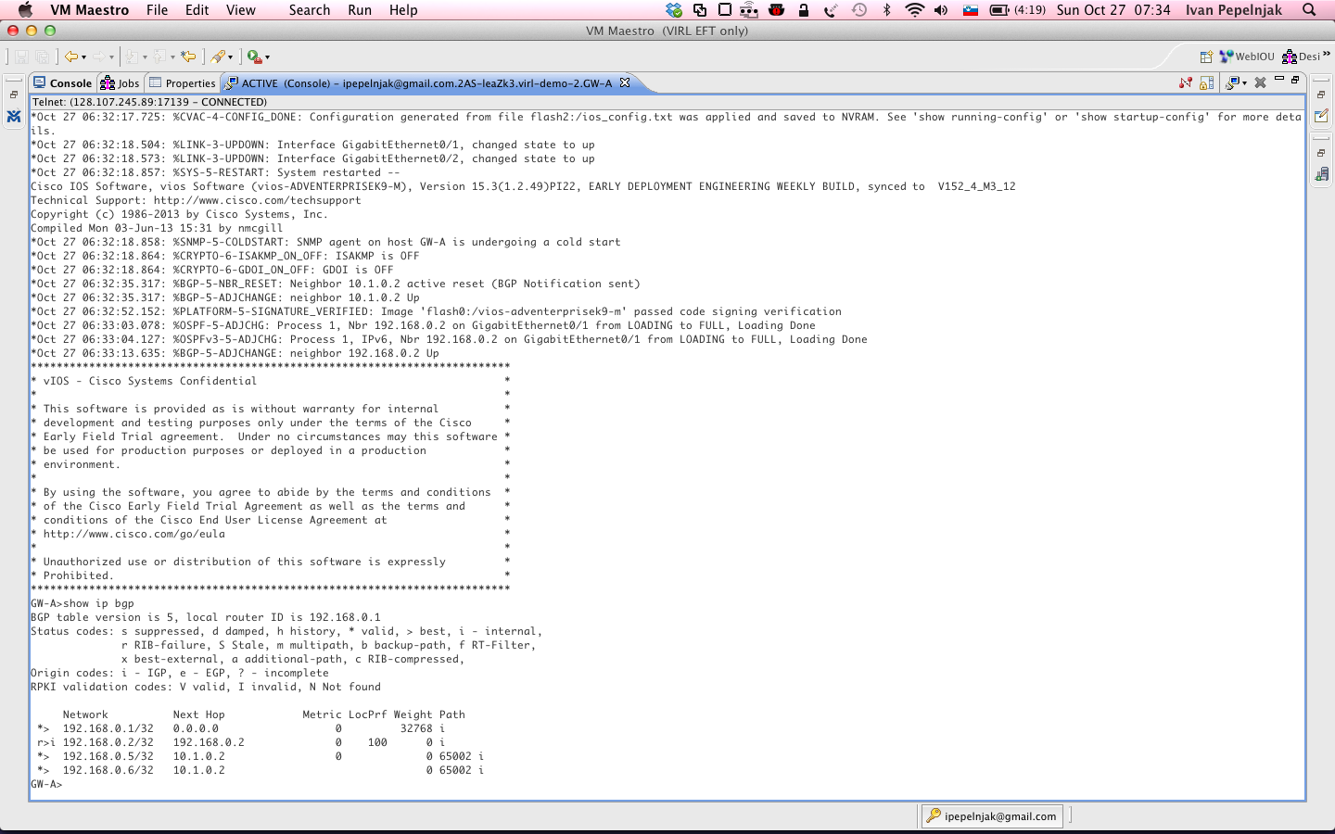
Task: Expand the run external tools dropdown arrow
Action: pos(268,57)
